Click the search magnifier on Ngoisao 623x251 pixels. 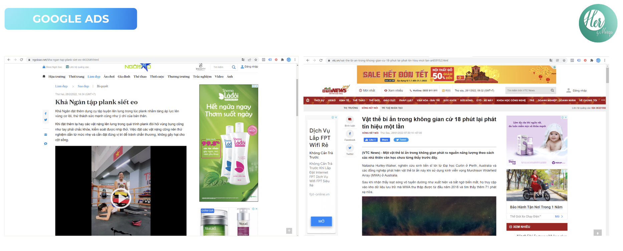pyautogui.click(x=234, y=67)
